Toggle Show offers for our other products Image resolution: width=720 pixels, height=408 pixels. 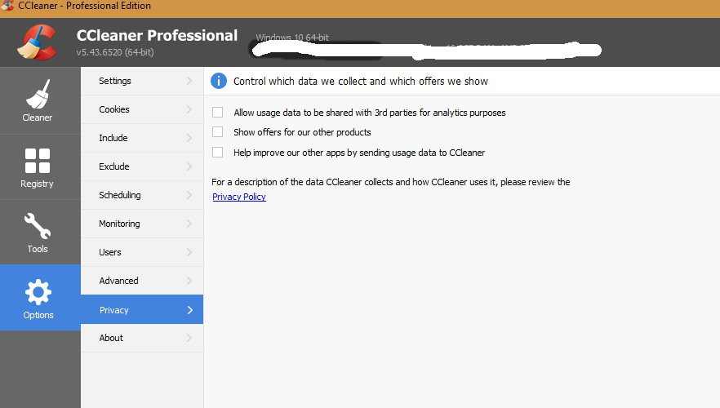point(217,132)
